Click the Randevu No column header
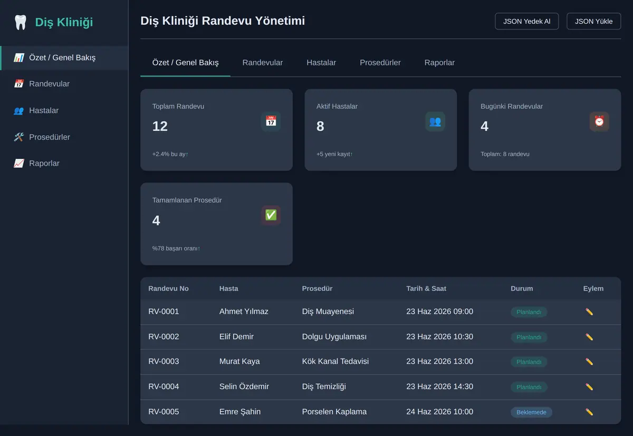 [x=168, y=289]
